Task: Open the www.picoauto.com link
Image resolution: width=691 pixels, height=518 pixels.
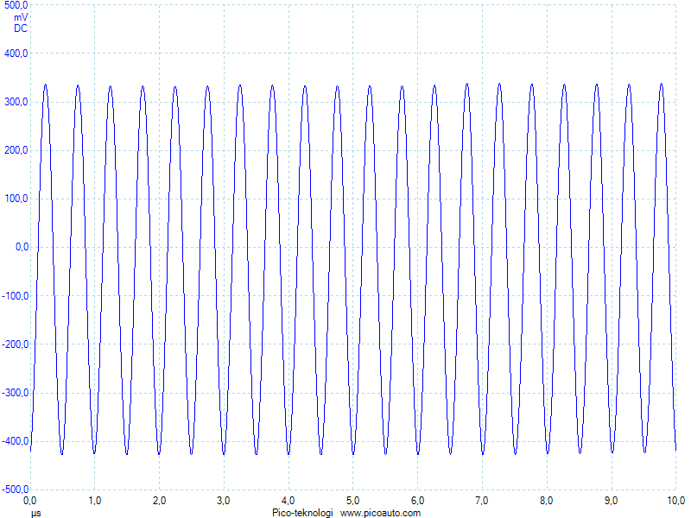Action: [380, 513]
